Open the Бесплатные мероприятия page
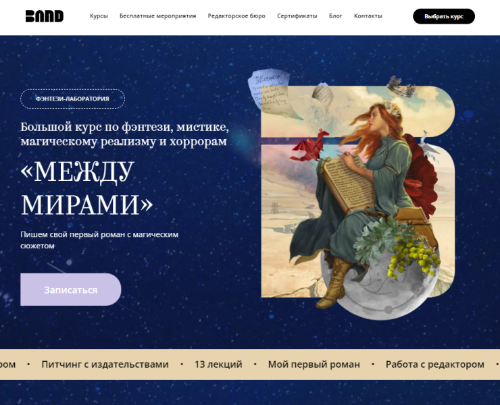500x405 pixels. [x=158, y=16]
